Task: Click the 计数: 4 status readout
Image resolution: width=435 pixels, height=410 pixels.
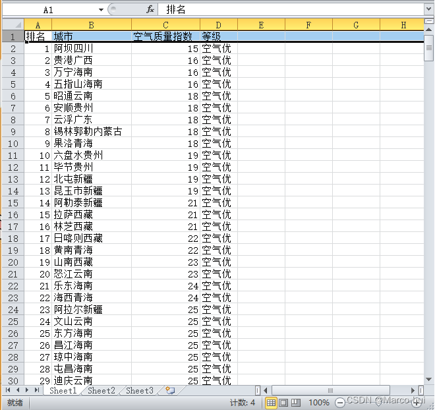Action: [x=243, y=403]
